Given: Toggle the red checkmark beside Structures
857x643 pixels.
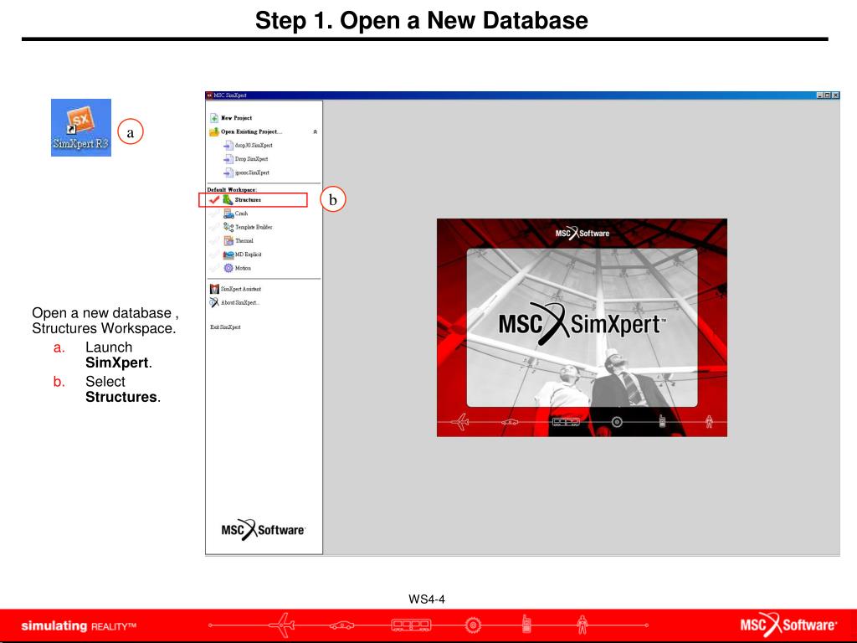Looking at the screenshot, I should 213,199.
